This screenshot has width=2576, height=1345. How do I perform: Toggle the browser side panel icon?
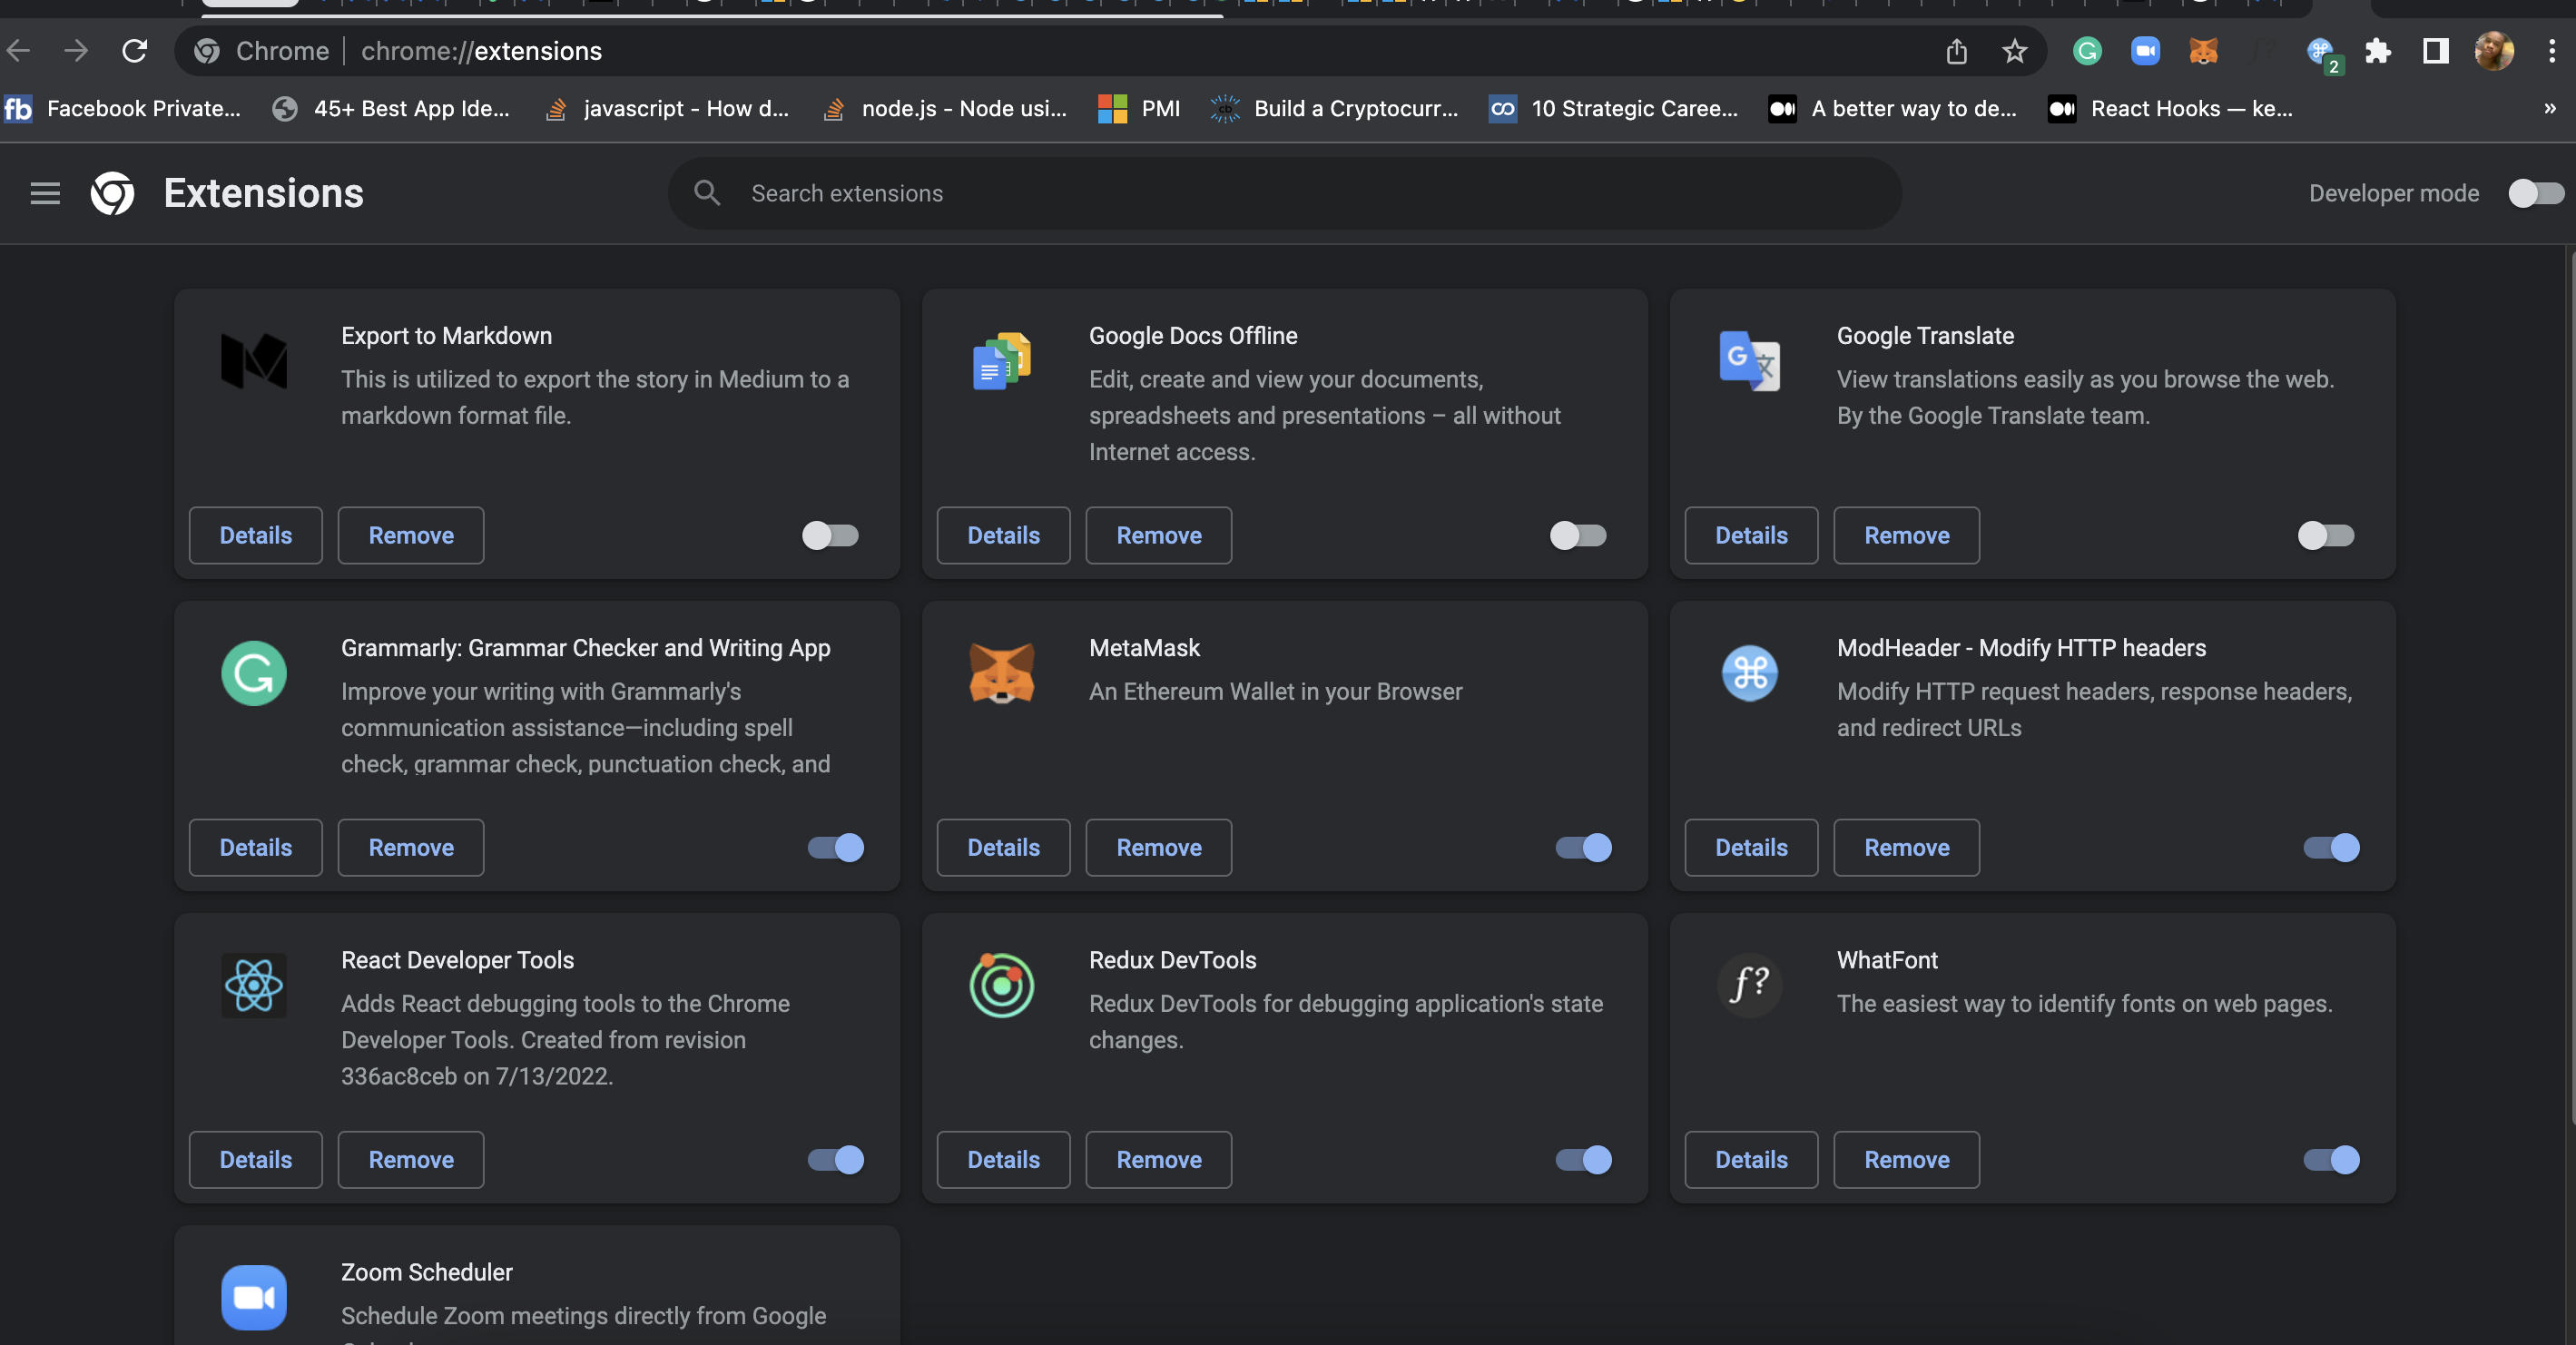2435,51
